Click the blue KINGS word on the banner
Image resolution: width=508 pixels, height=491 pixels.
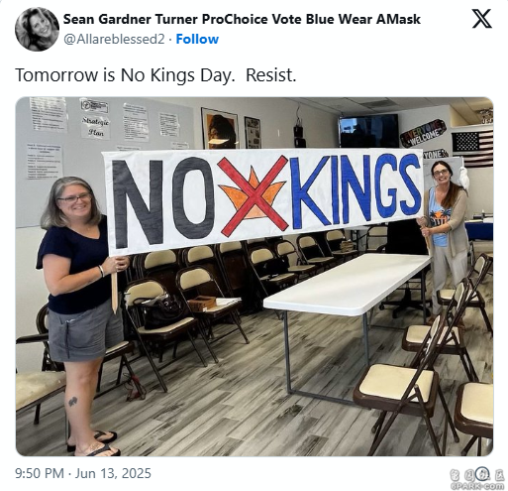click(x=356, y=190)
